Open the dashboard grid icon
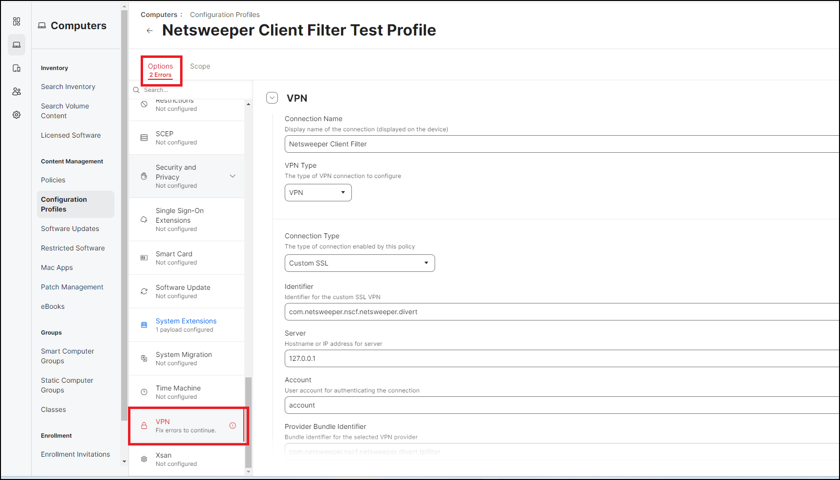 click(17, 21)
